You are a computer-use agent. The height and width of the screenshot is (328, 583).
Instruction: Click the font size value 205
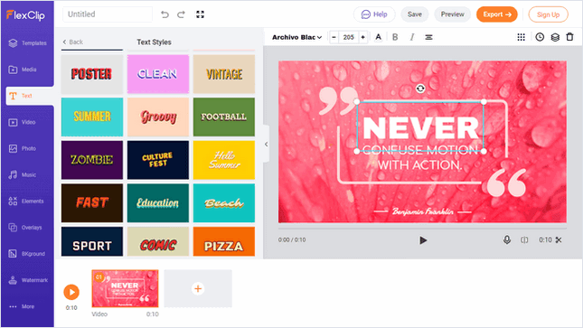[x=348, y=37]
